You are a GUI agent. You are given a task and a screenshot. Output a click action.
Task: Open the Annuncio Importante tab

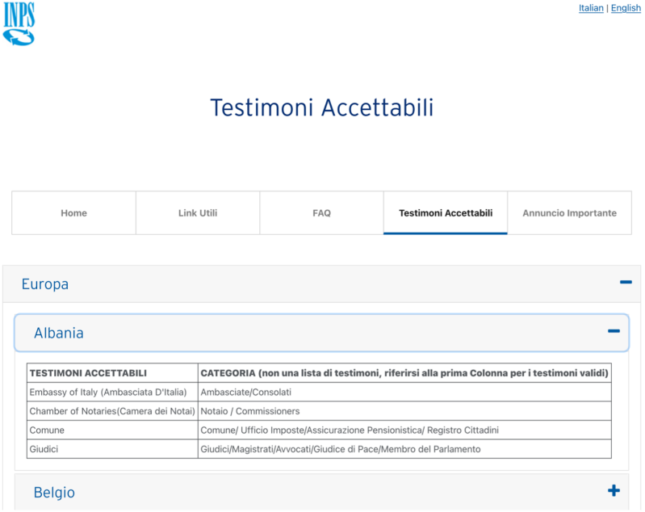coord(569,213)
